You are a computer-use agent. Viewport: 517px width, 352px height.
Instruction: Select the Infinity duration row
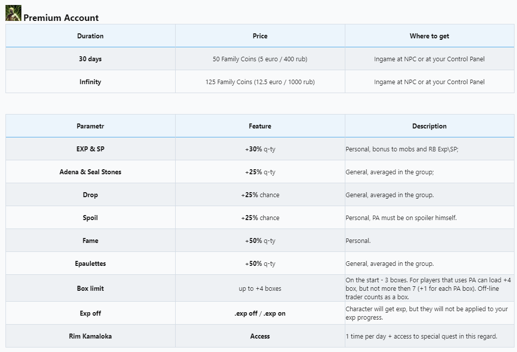90,82
